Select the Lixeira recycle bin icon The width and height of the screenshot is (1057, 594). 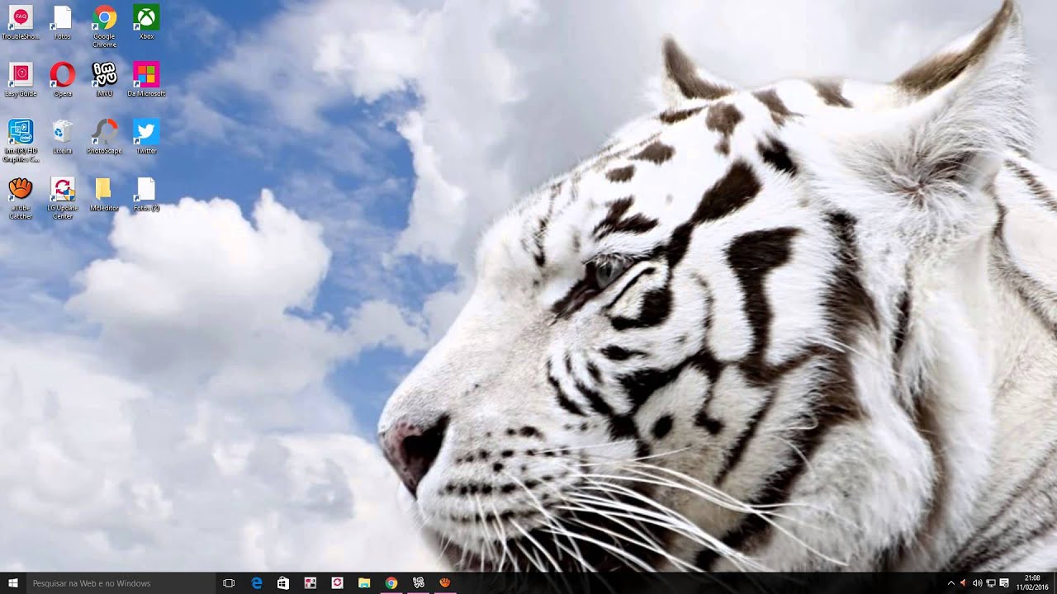coord(62,137)
